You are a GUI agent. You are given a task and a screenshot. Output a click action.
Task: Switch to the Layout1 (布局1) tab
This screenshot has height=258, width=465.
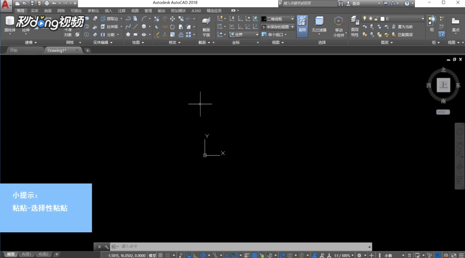pyautogui.click(x=26, y=254)
